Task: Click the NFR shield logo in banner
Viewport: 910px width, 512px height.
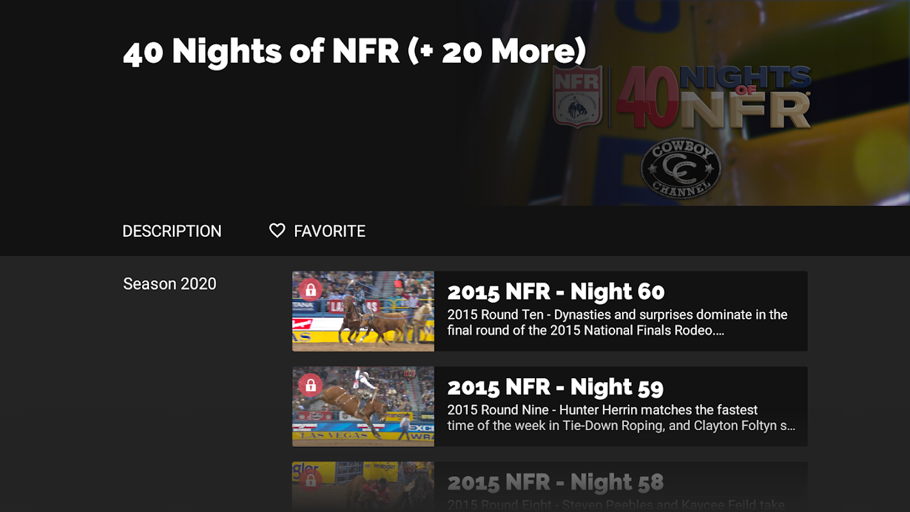Action: 577,97
